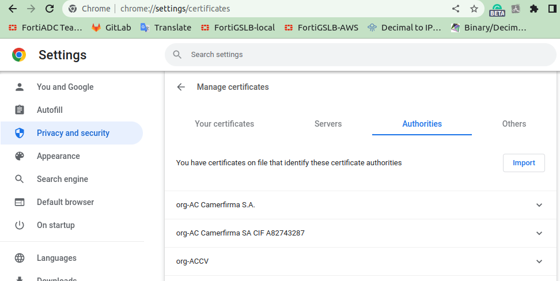The height and width of the screenshot is (281, 560).
Task: Click the browser reload icon
Action: [x=50, y=9]
